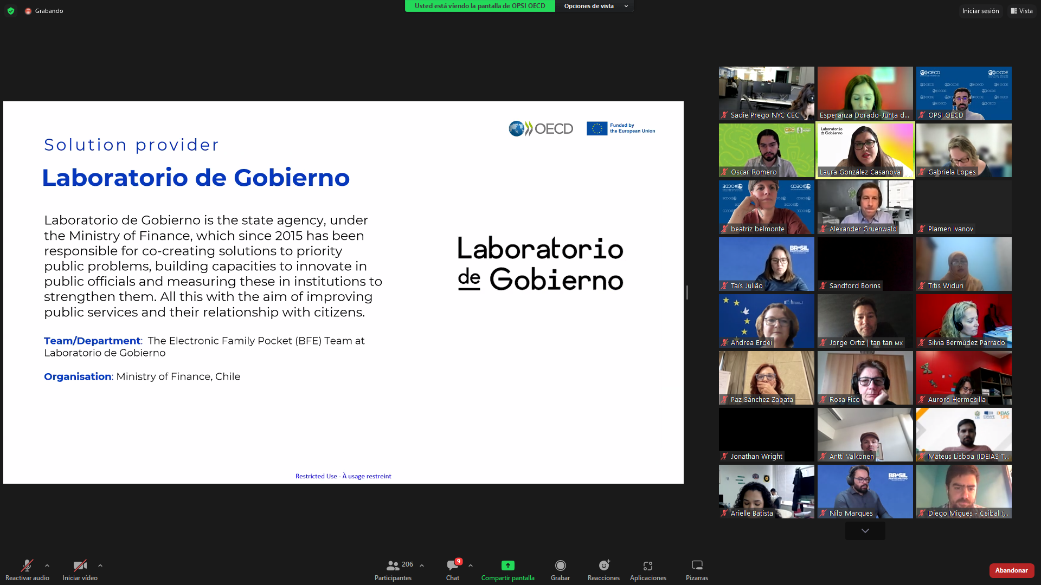Click Iniciar sesión button
This screenshot has height=585, width=1041.
coord(980,11)
